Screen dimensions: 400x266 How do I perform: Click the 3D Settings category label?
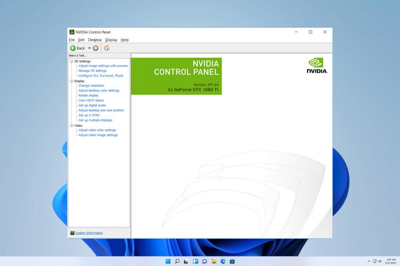point(83,61)
